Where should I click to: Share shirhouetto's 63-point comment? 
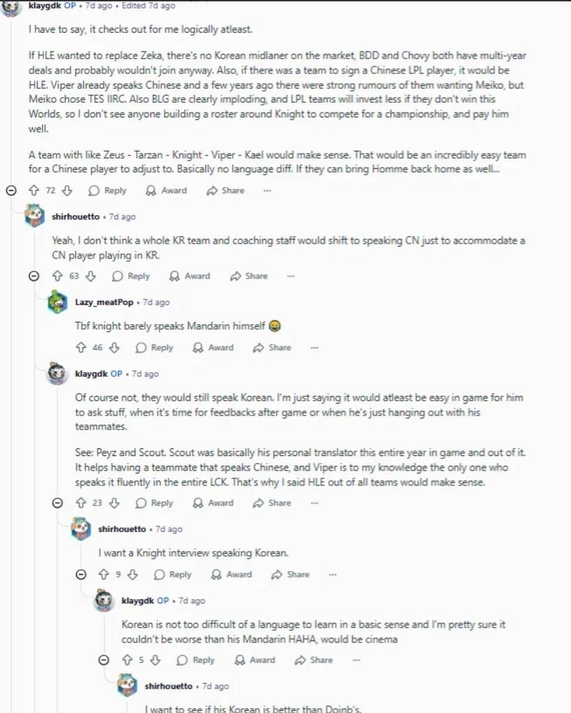click(249, 277)
